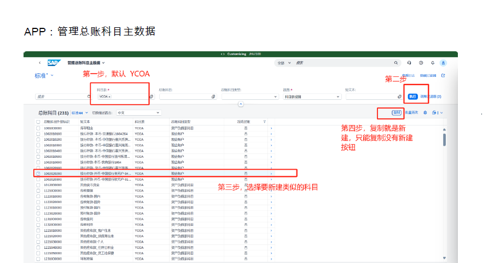Click the back arrow next to SAP logo
The height and width of the screenshot is (263, 500).
click(39, 63)
